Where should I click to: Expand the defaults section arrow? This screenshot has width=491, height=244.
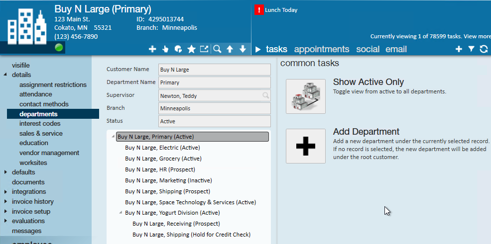[5, 172]
